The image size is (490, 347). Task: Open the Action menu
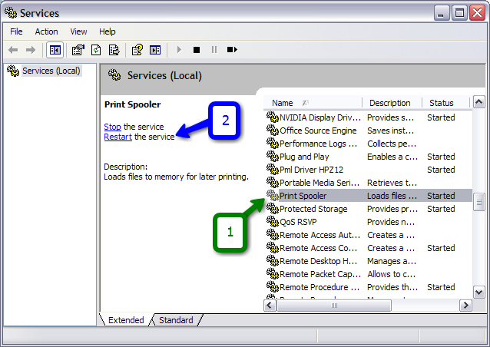pyautogui.click(x=46, y=31)
